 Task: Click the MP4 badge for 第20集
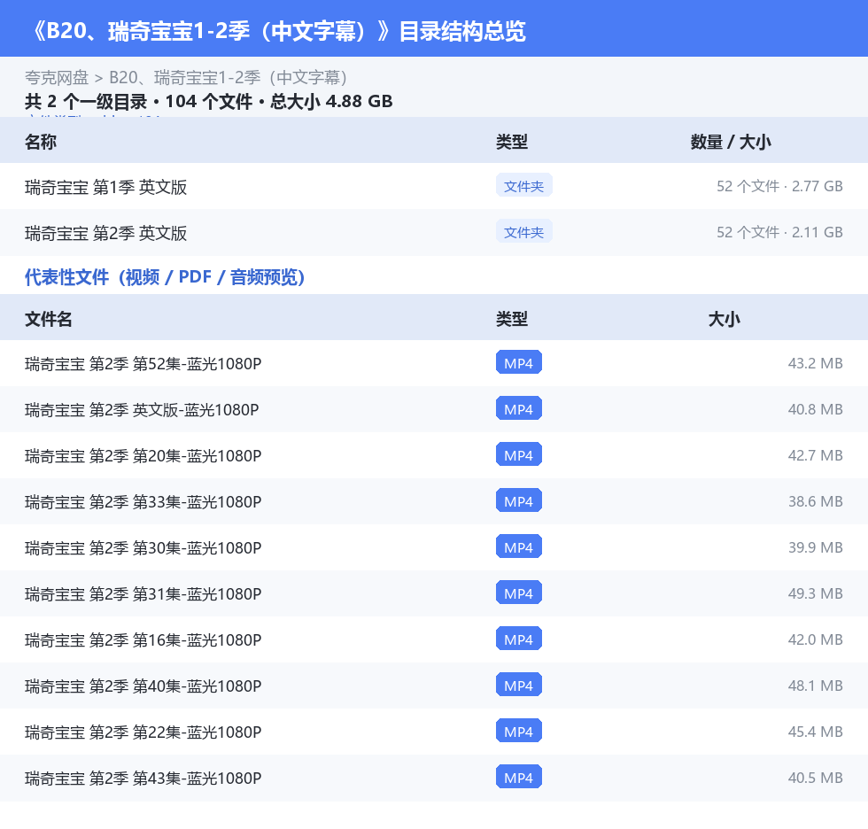(519, 455)
